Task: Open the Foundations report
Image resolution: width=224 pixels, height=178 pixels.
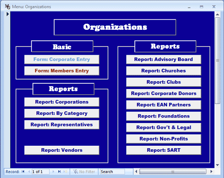Action: 164,116
